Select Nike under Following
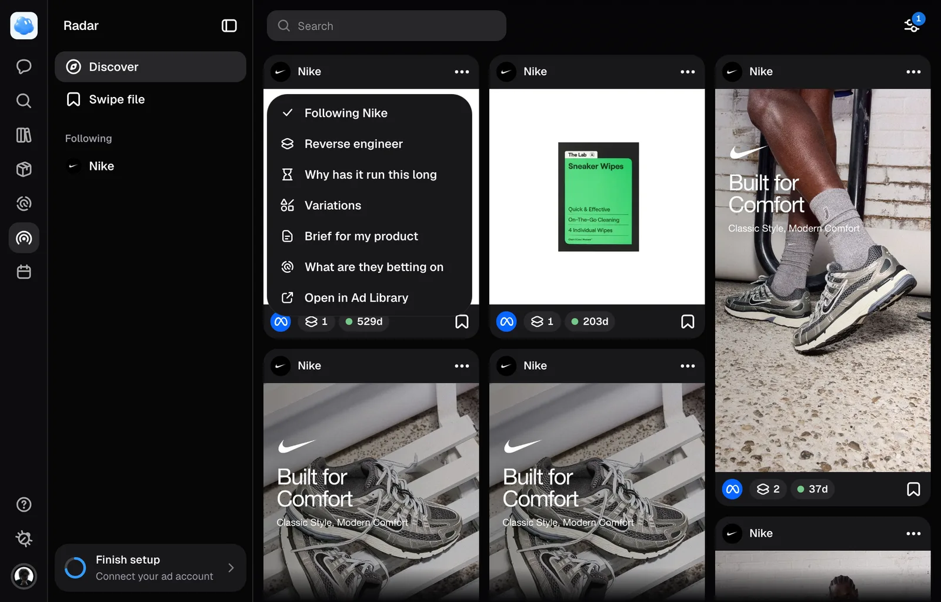941x602 pixels. [151, 166]
